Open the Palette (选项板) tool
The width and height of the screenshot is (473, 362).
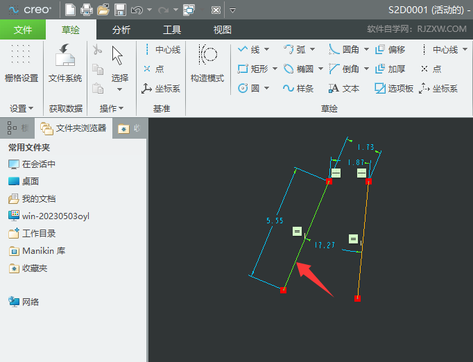[x=394, y=88]
